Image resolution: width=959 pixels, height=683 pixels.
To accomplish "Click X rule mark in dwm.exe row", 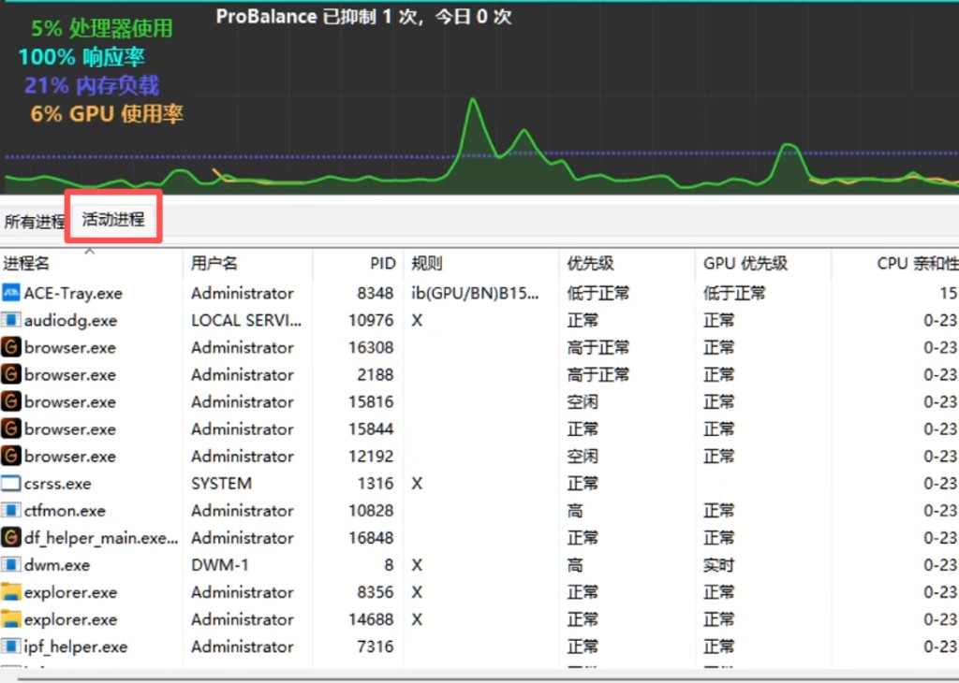I will coord(417,565).
